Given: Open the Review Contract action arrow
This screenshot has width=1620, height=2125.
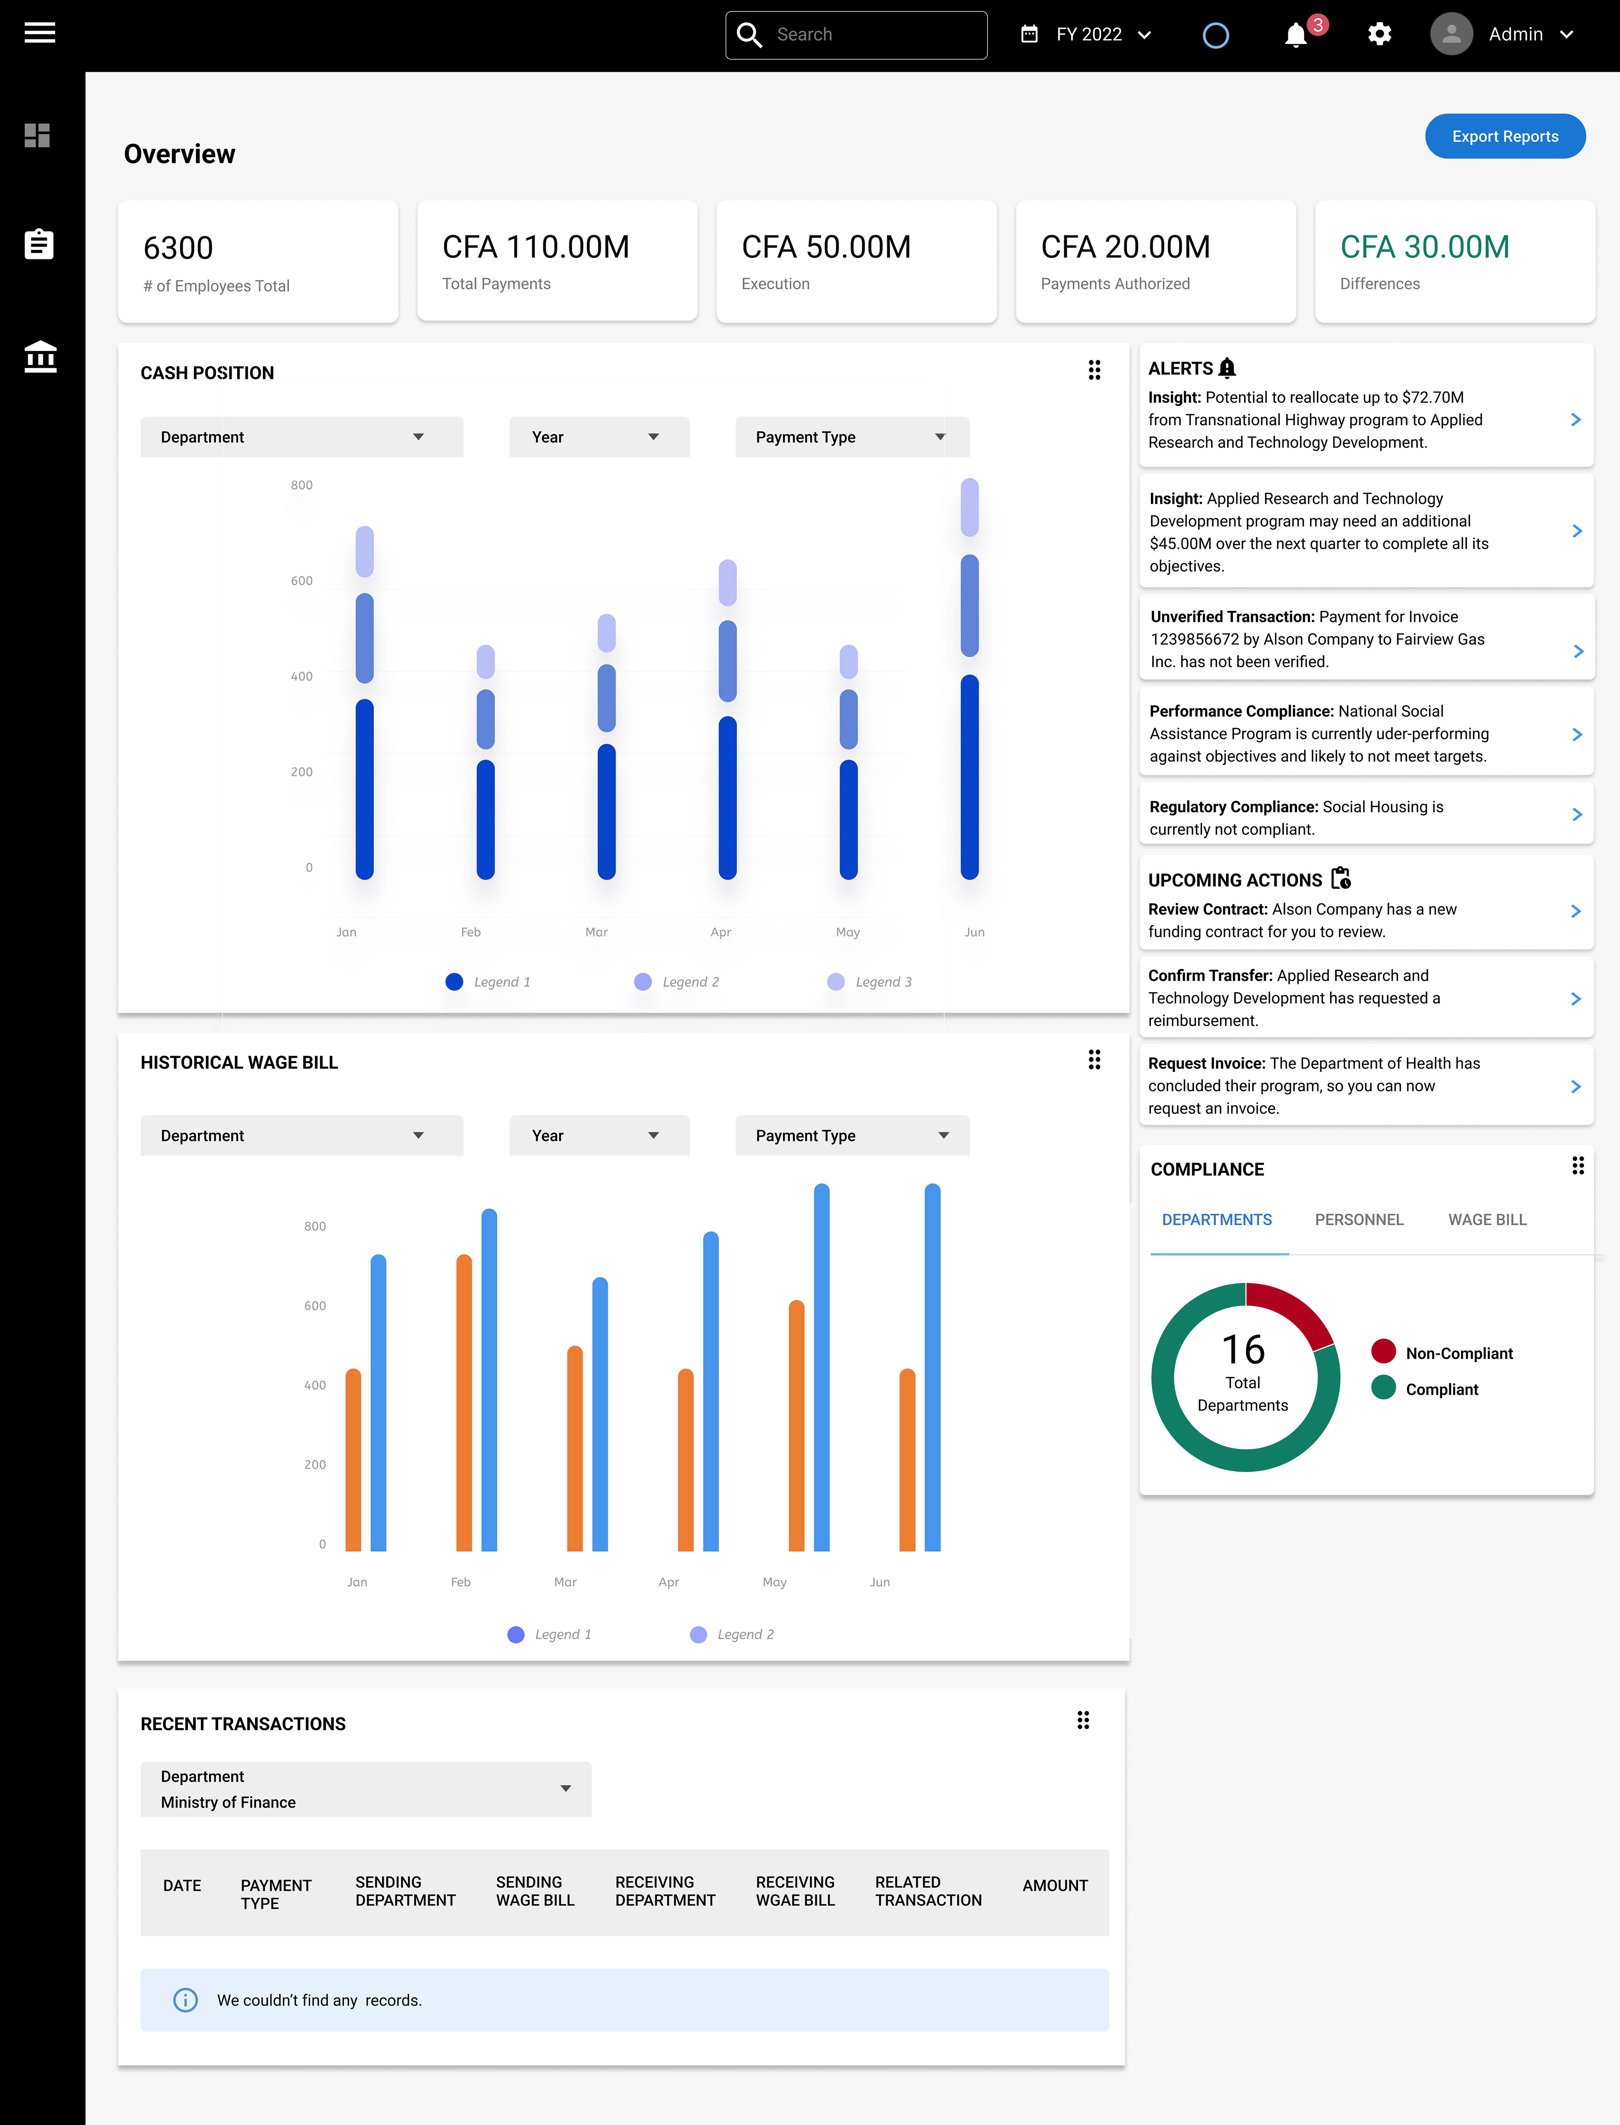Looking at the screenshot, I should click(x=1576, y=911).
